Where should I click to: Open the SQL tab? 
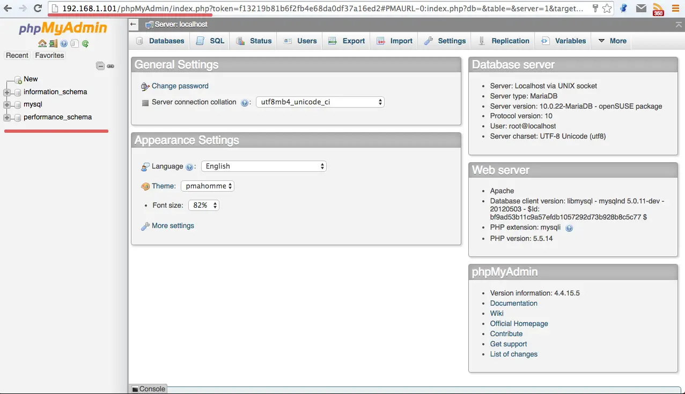click(x=210, y=41)
